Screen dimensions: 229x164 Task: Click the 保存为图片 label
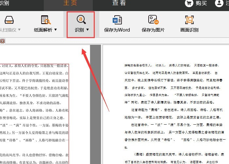coord(153,30)
